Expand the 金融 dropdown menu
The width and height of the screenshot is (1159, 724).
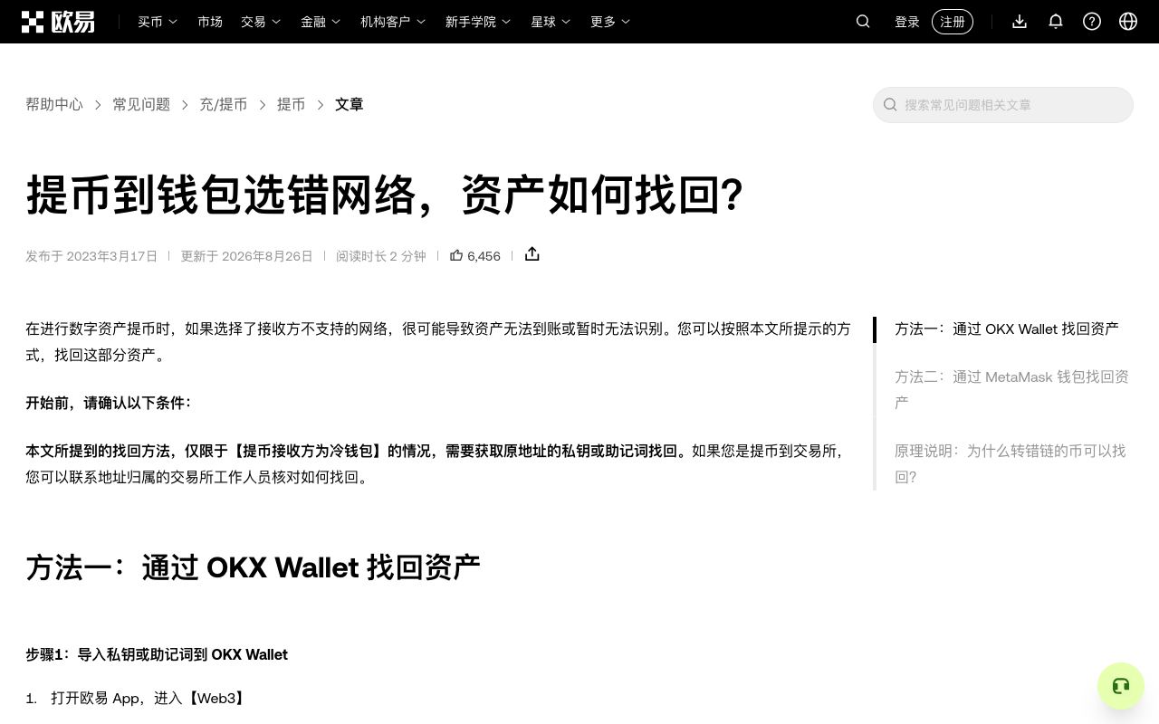click(x=321, y=22)
